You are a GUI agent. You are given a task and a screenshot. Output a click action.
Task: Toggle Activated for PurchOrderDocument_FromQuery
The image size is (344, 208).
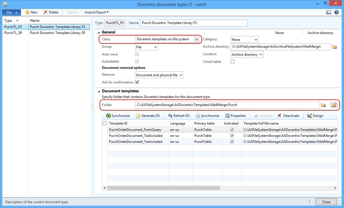coord(232,129)
